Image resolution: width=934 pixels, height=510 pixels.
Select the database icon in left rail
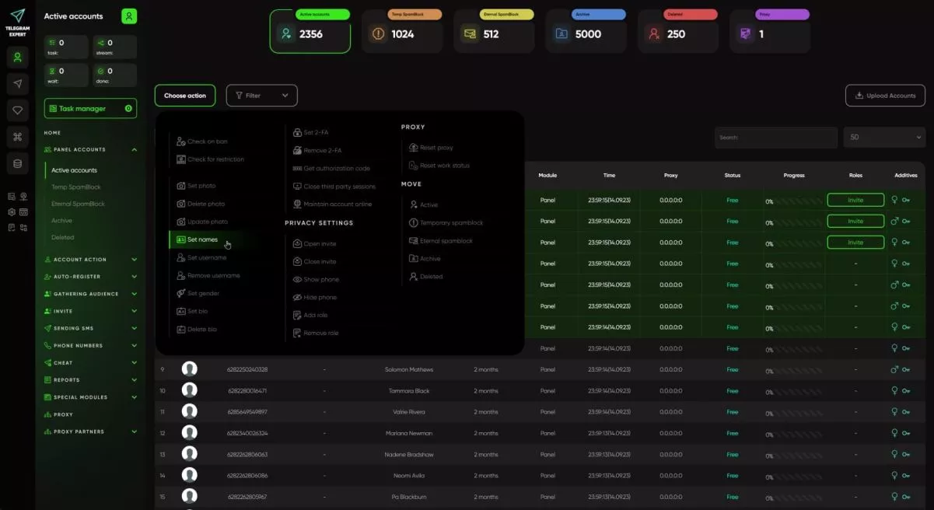click(17, 163)
